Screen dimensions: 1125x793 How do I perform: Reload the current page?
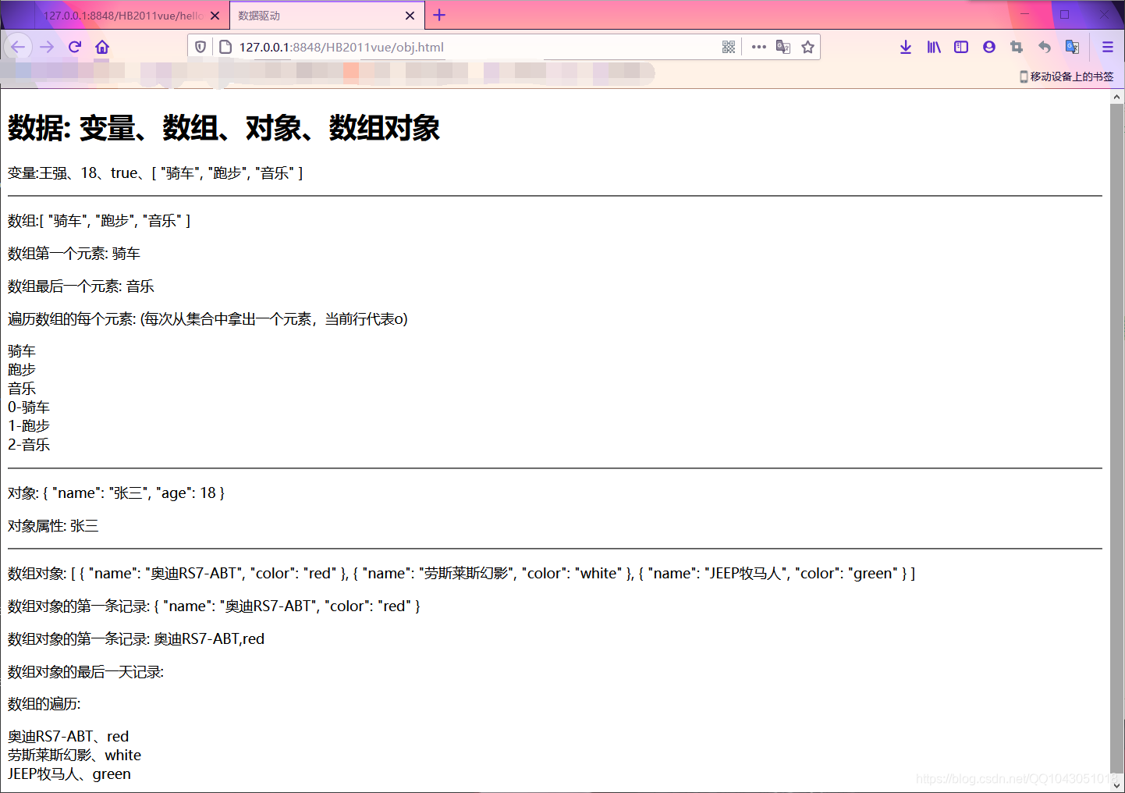coord(75,47)
